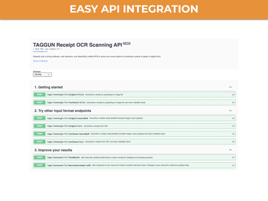Select the /api/account/v1/feedback path text
This screenshot has width=268, height=201.
63,157
